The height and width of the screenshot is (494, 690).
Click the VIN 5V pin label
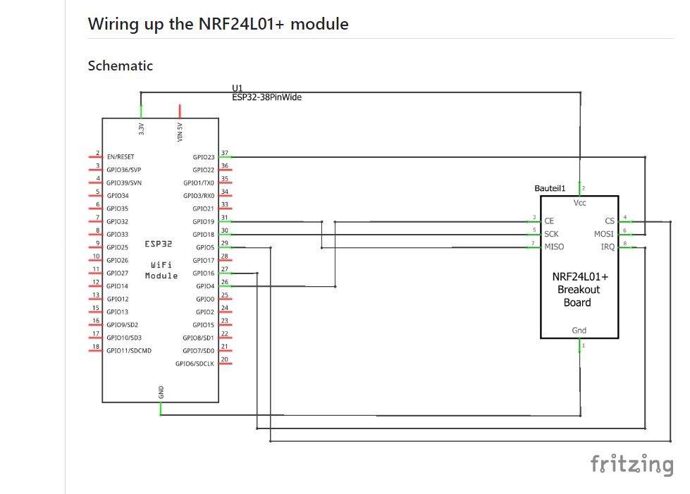[x=180, y=132]
